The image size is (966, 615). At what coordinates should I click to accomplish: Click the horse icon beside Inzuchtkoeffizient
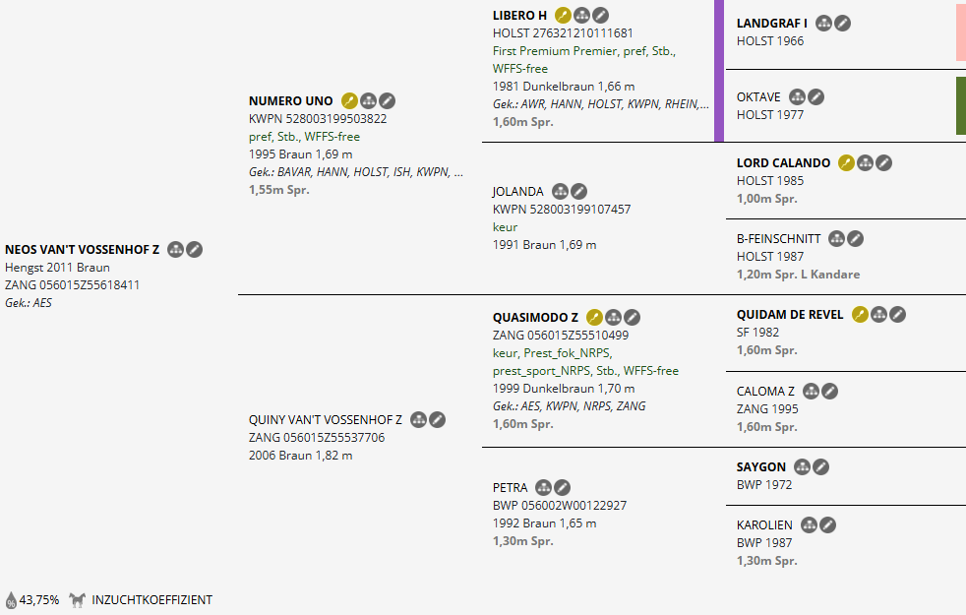[78, 599]
